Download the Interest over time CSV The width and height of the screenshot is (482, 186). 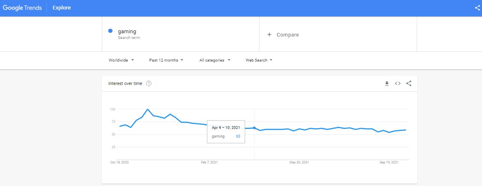[387, 83]
